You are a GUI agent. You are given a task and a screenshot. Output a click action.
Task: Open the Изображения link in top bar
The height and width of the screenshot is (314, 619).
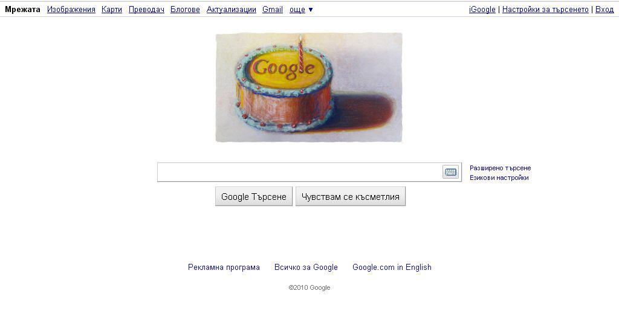tap(71, 10)
